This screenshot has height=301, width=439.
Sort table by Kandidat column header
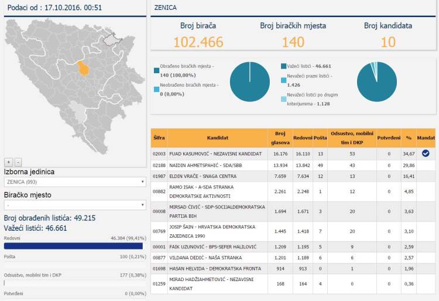tap(217, 138)
